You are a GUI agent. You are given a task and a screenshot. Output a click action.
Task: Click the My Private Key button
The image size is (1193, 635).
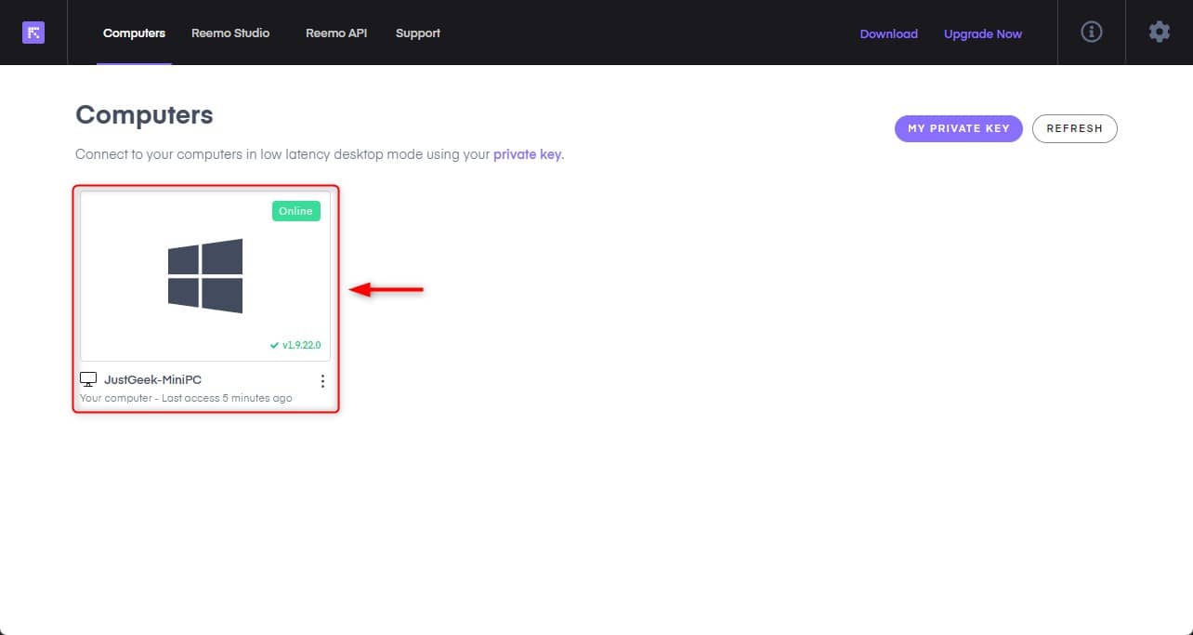tap(959, 128)
